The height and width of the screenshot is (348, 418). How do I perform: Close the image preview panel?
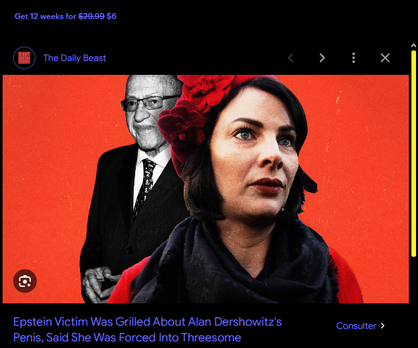tap(385, 58)
